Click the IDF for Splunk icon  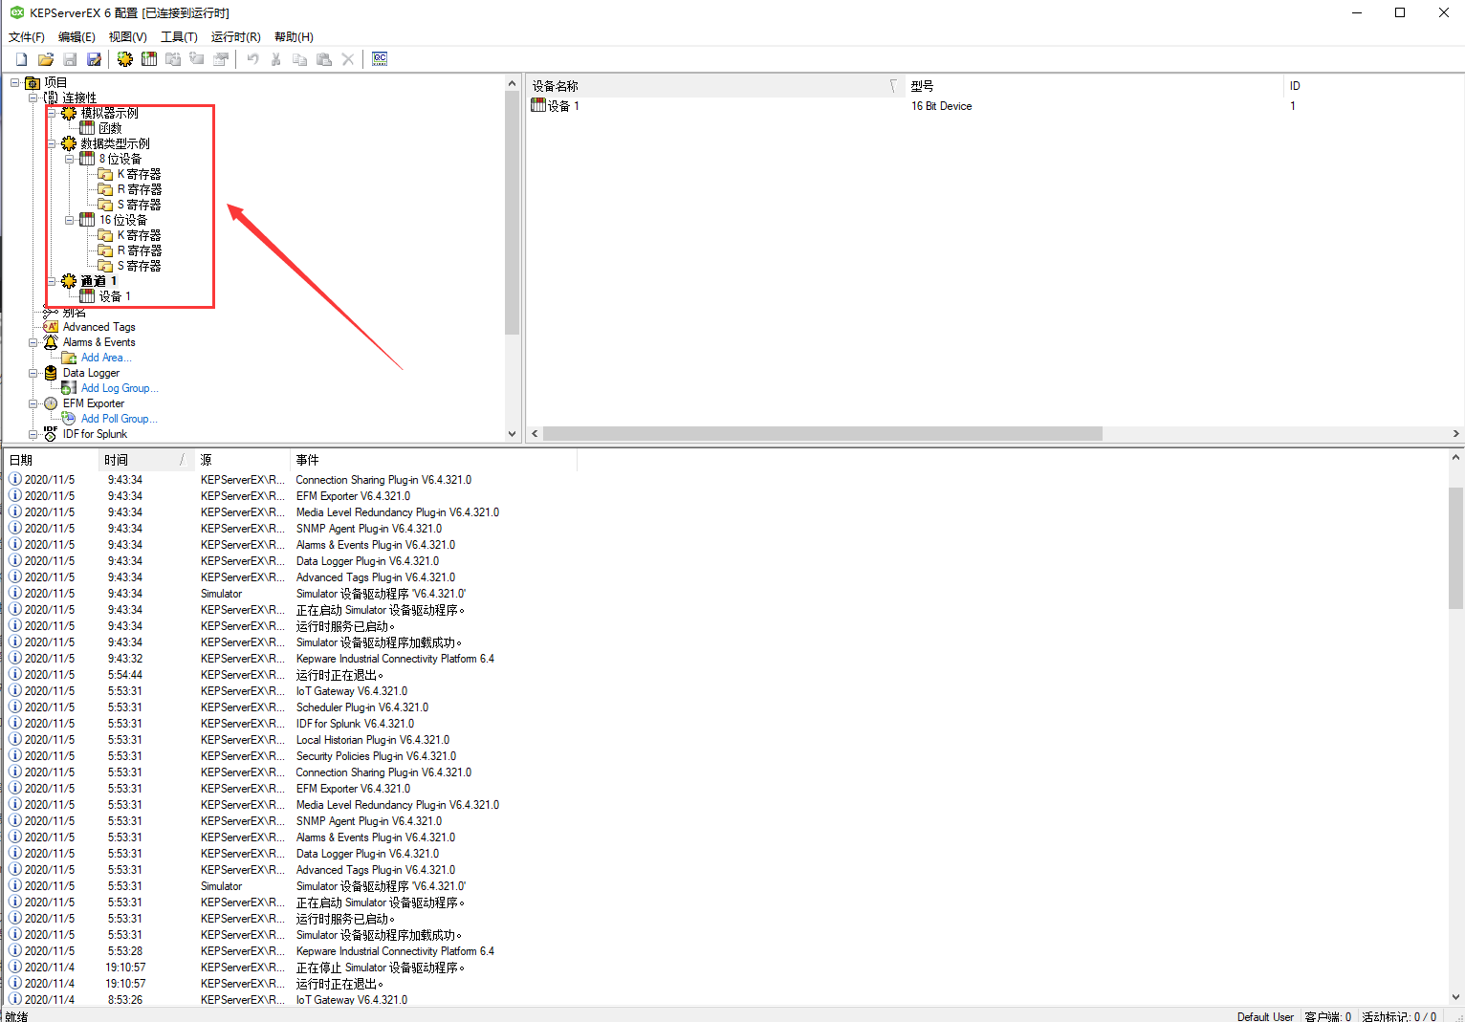point(51,434)
